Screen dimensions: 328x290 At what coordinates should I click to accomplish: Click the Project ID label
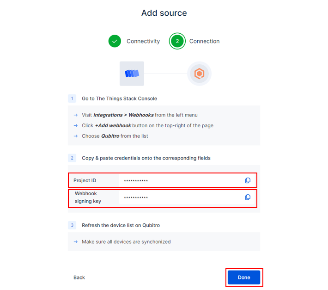click(85, 180)
